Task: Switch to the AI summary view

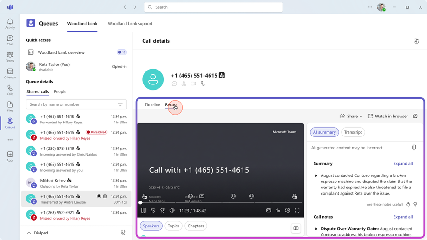Action: tap(324, 132)
